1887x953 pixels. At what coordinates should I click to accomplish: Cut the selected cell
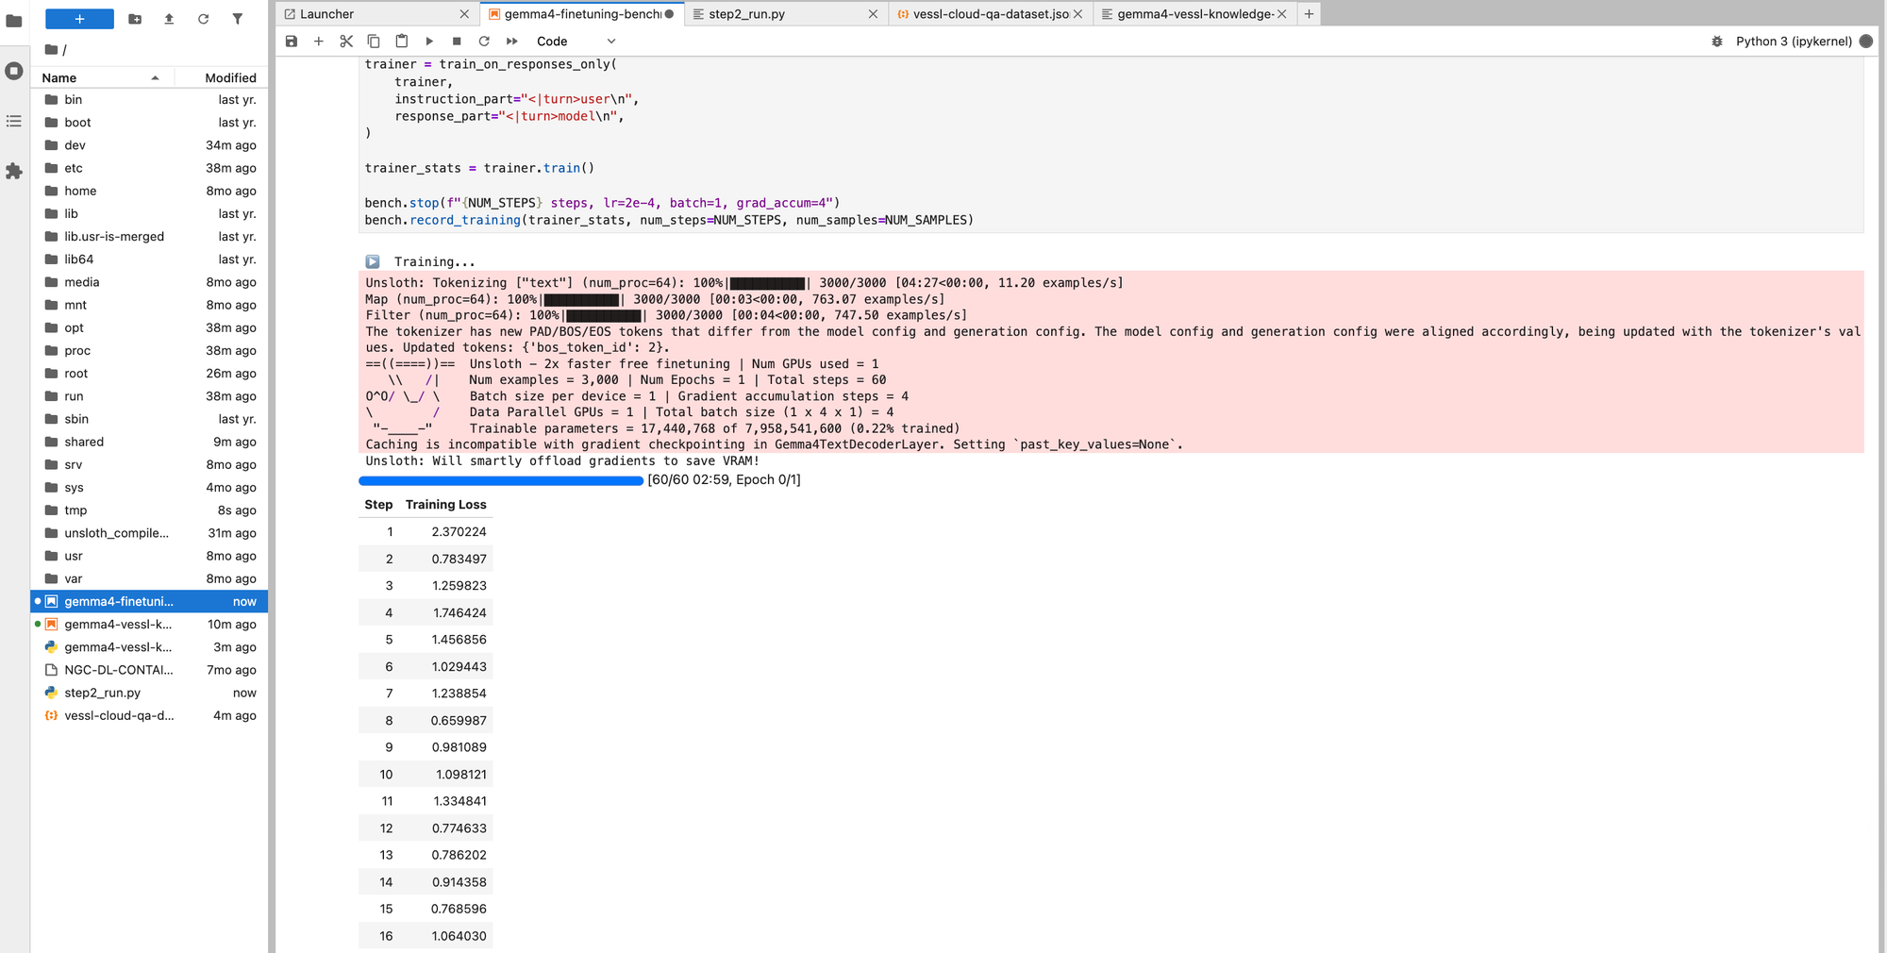coord(346,42)
